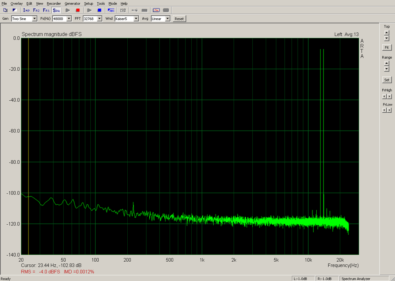Open the Overlay menu
395x281 pixels.
pos(17,3)
